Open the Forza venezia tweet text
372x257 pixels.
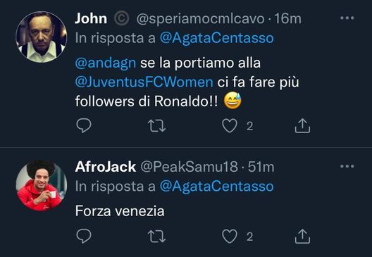coord(120,211)
